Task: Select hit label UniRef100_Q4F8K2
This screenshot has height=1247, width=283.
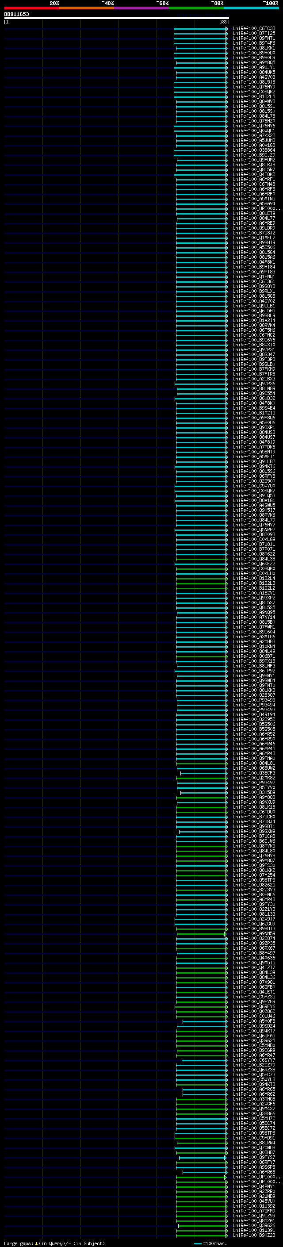Action: pyautogui.click(x=254, y=174)
